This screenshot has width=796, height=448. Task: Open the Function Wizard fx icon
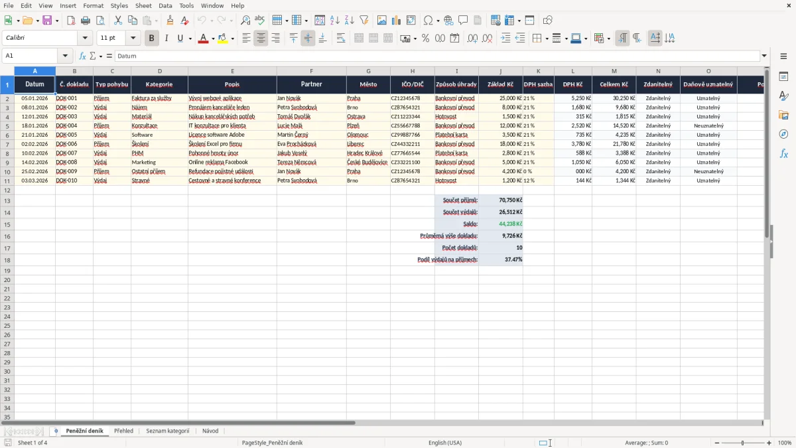(82, 56)
